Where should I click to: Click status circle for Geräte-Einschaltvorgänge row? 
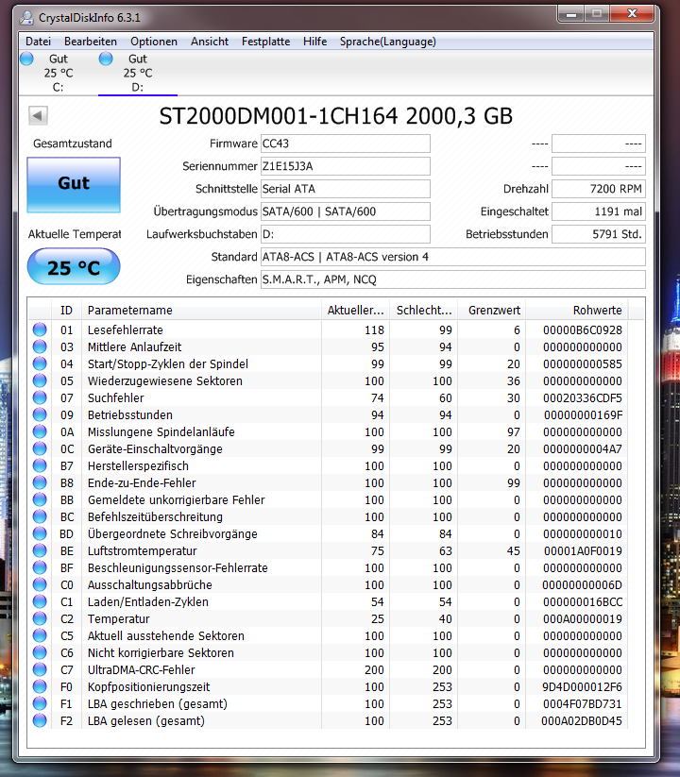[40, 448]
